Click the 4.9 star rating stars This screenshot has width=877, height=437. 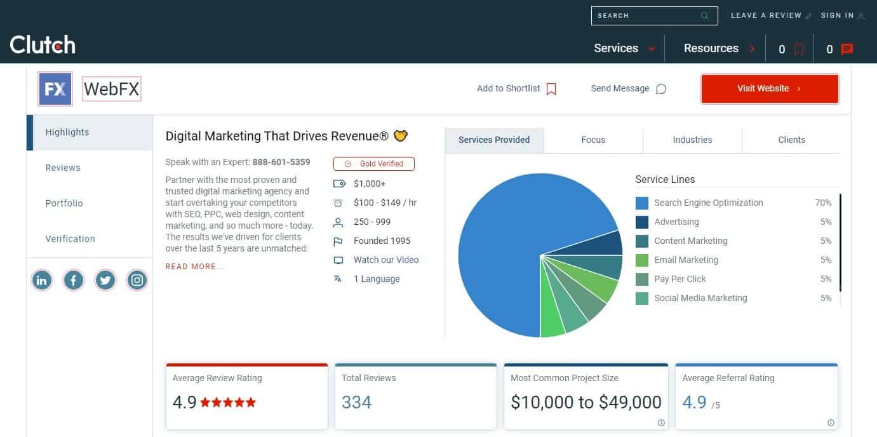pyautogui.click(x=228, y=402)
